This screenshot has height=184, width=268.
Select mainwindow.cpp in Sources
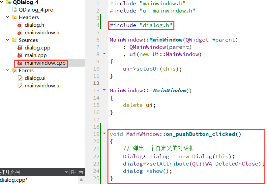(x=45, y=63)
